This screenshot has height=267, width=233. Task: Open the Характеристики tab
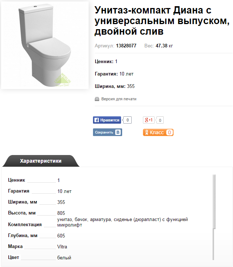tap(41, 161)
